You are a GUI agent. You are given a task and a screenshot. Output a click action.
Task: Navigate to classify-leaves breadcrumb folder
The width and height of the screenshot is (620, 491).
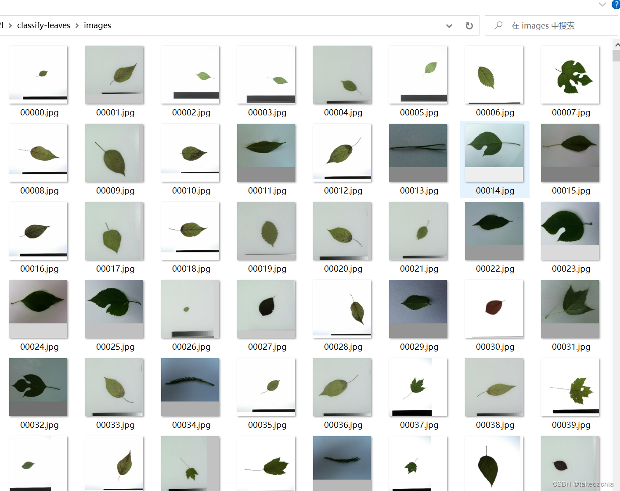pos(43,25)
